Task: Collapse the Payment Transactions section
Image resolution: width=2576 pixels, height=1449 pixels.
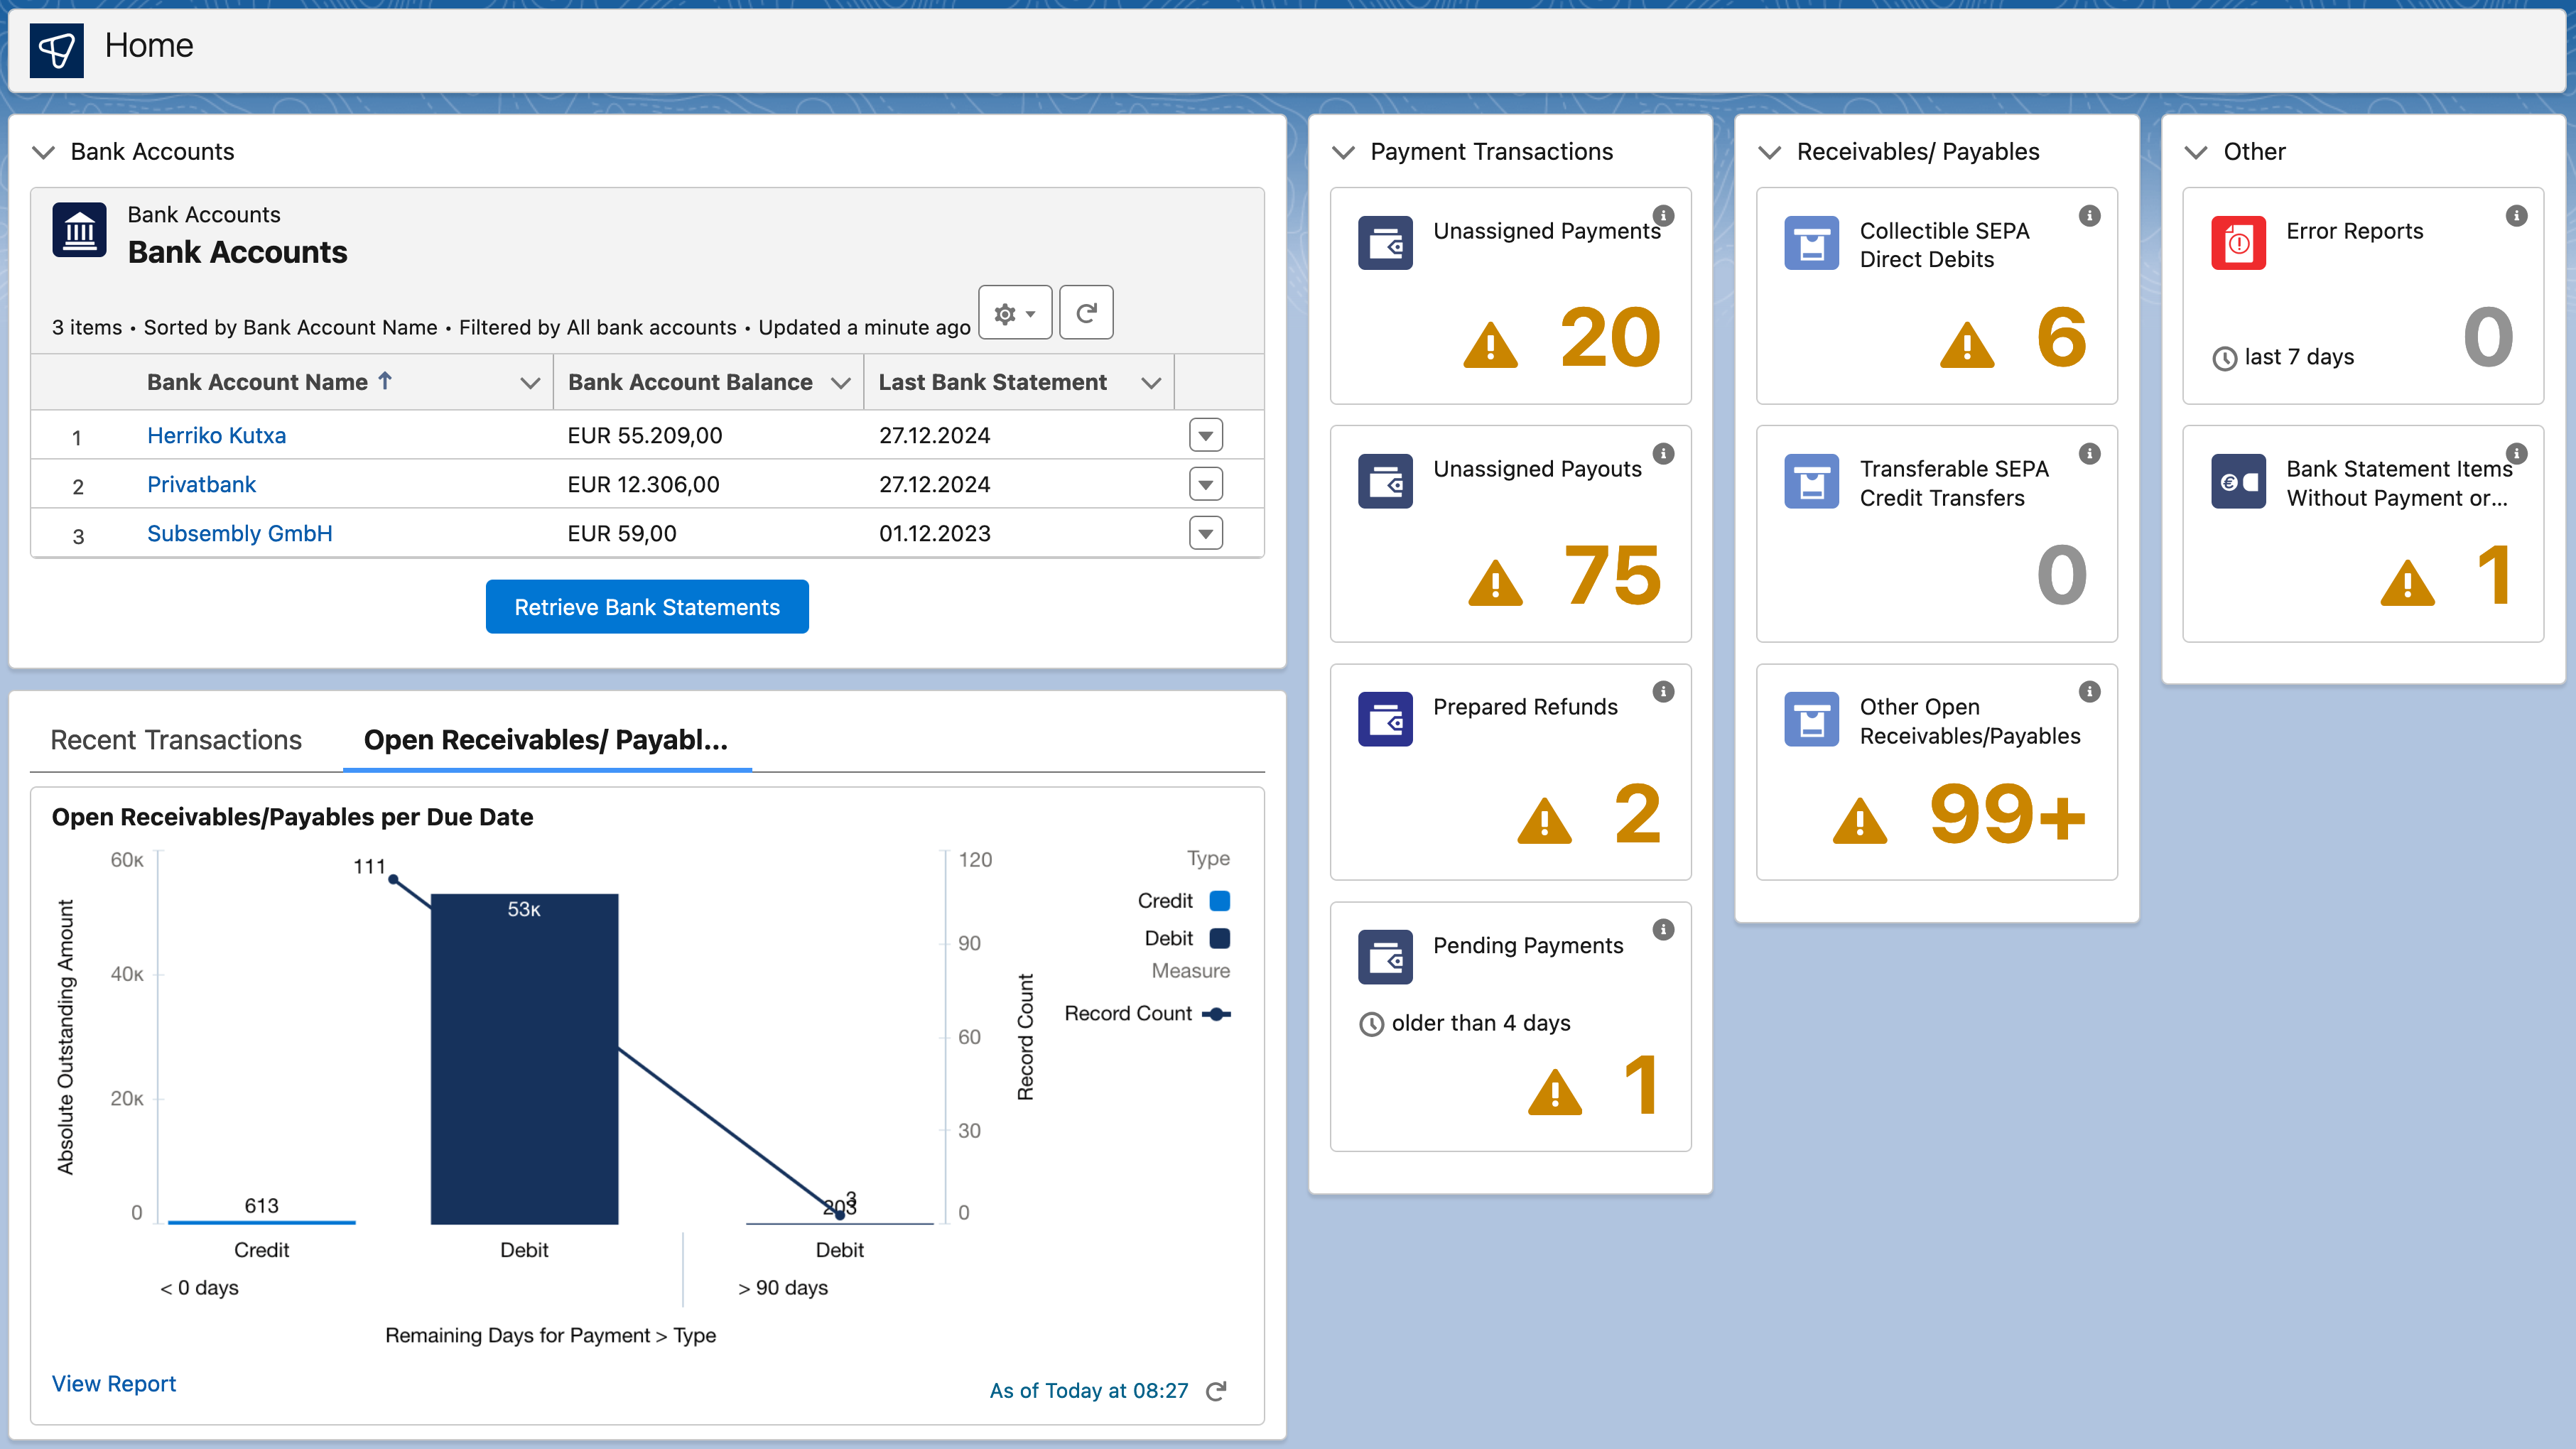Action: [x=1344, y=152]
